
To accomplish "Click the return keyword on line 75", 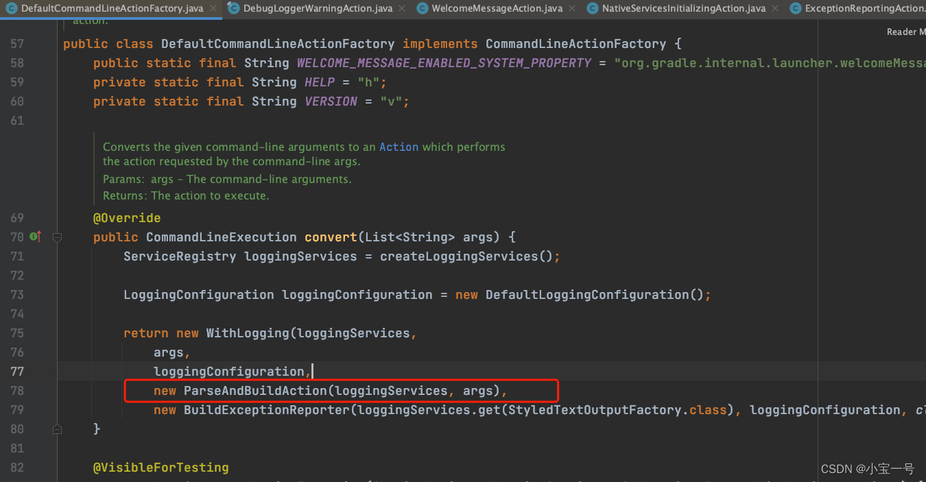I will click(x=146, y=333).
